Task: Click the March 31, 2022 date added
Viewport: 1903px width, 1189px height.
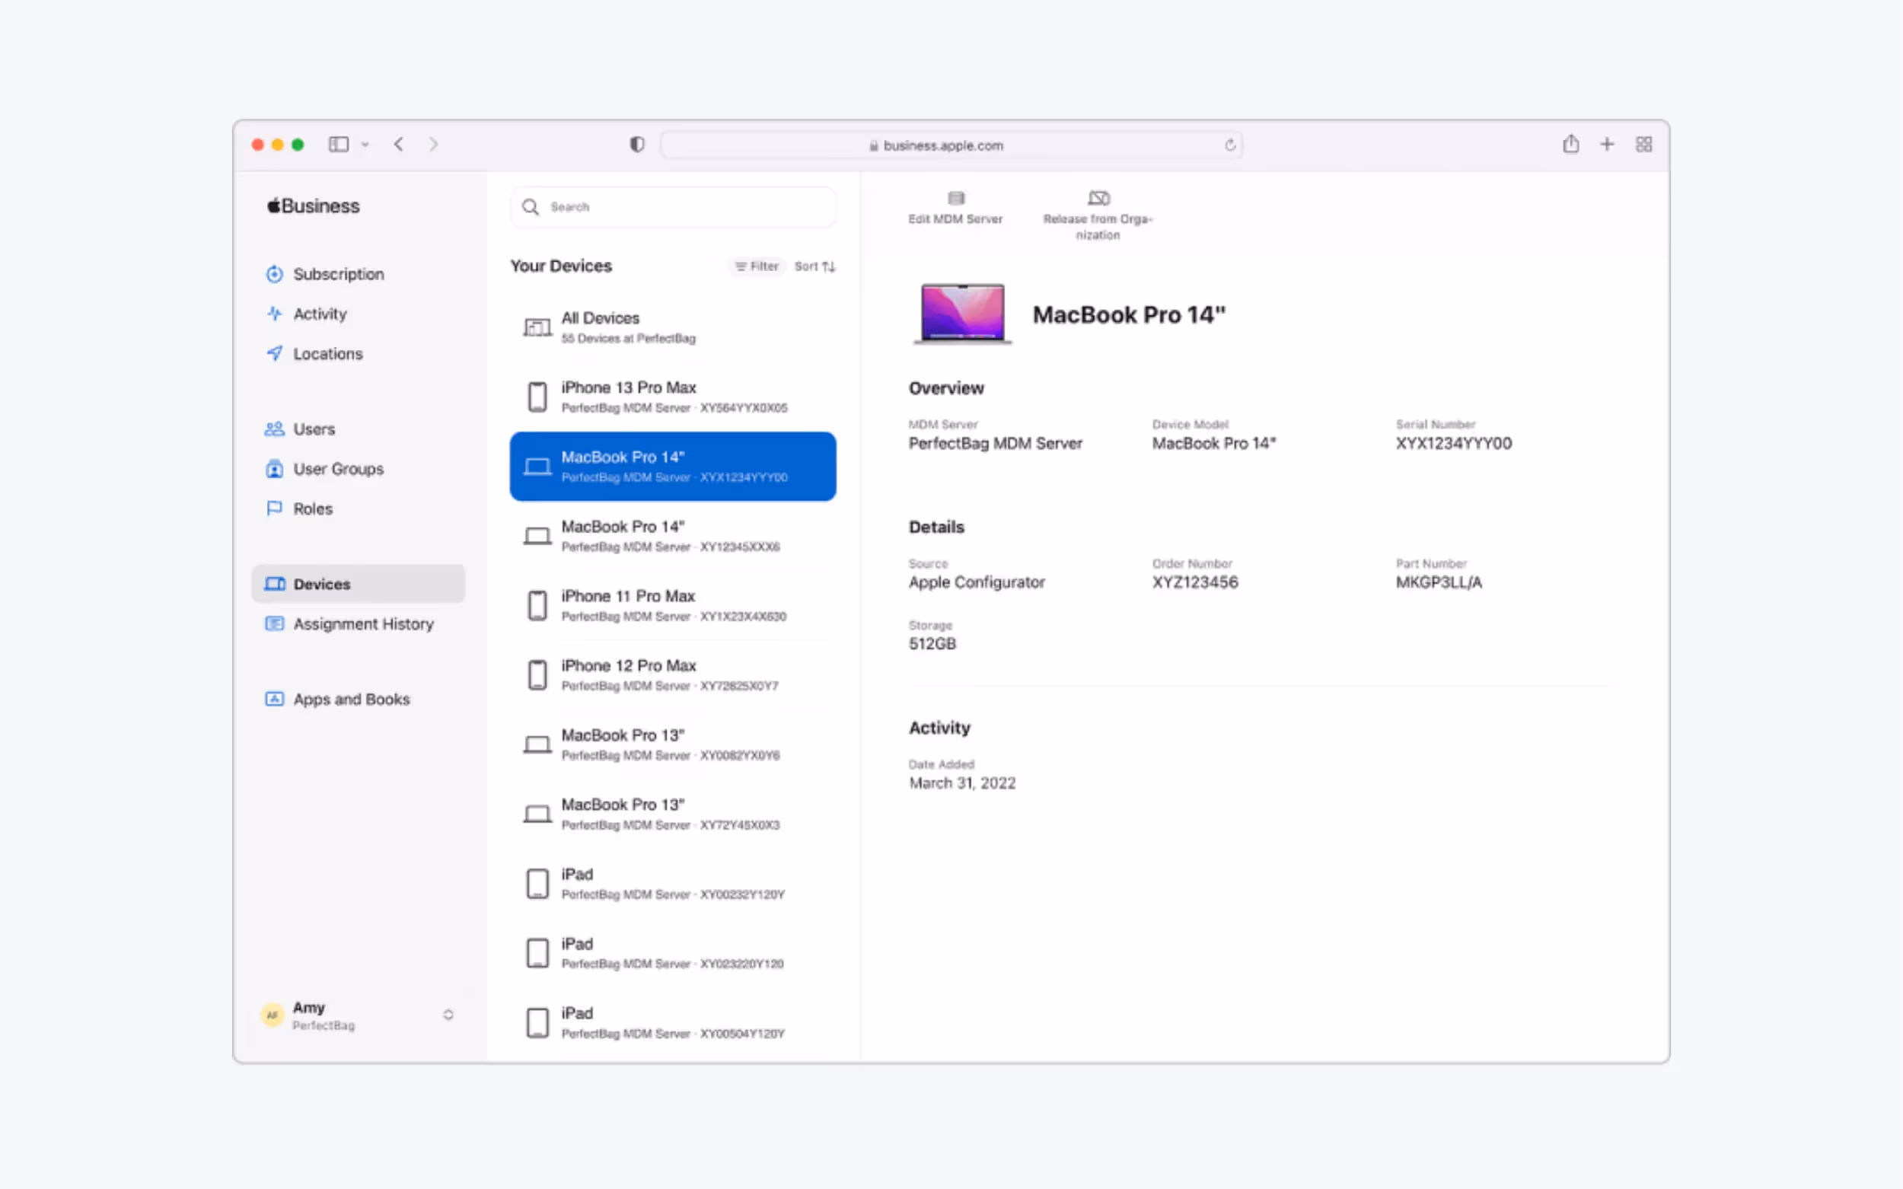Action: pyautogui.click(x=962, y=783)
